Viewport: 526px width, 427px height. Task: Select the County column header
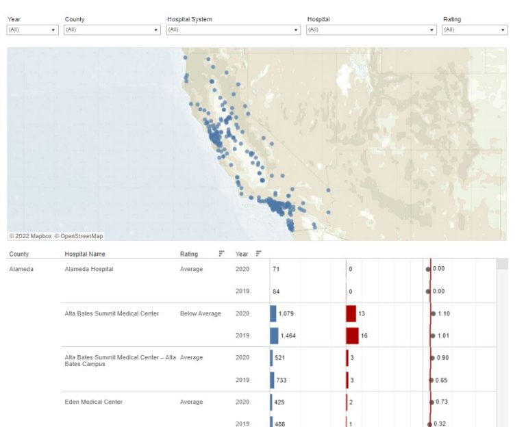point(19,255)
